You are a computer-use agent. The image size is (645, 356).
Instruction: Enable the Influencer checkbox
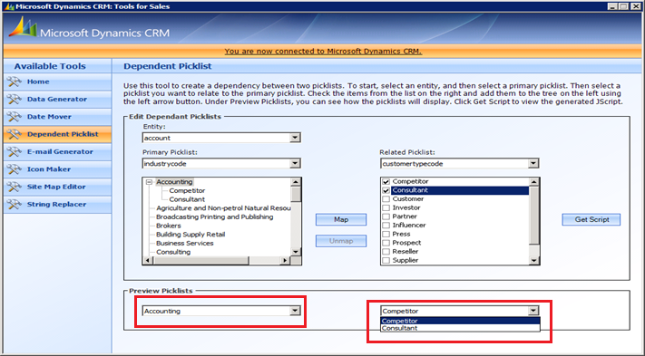(x=386, y=226)
